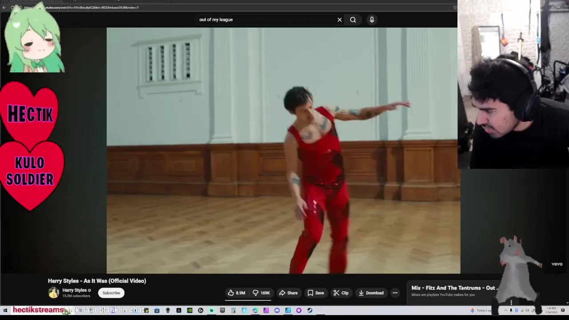Click the video title 'Harry Styles - As It Was (Official Video)'

coord(97,281)
